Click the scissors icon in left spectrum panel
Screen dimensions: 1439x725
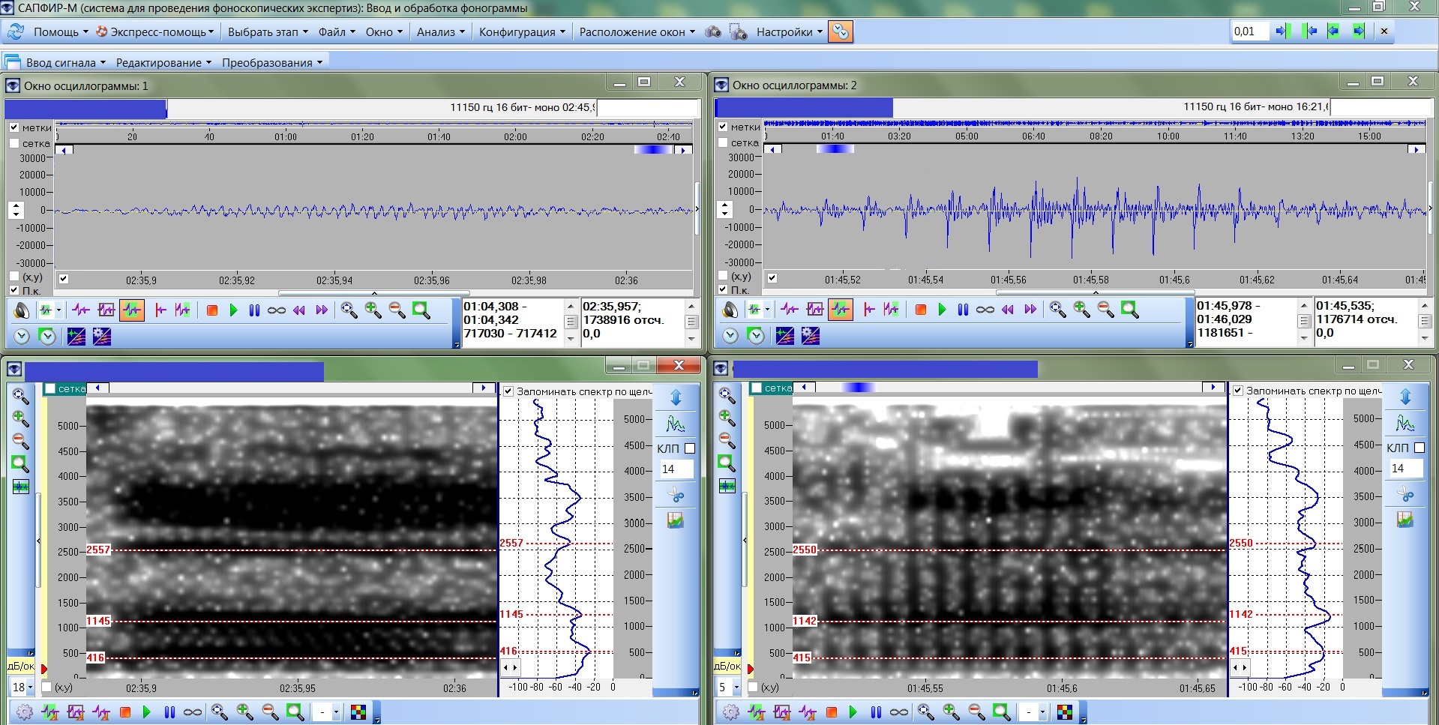coord(676,496)
